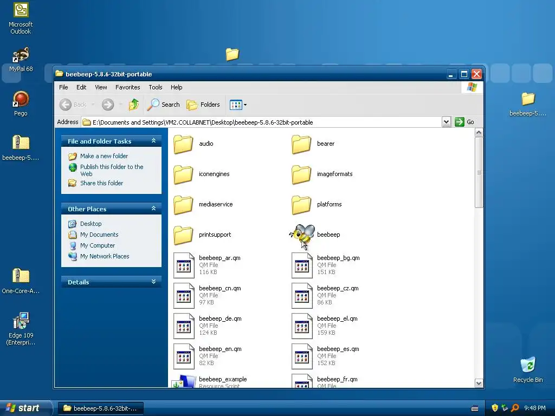Image resolution: width=555 pixels, height=416 pixels.
Task: Select the Recycle Bin icon
Action: [x=528, y=369]
